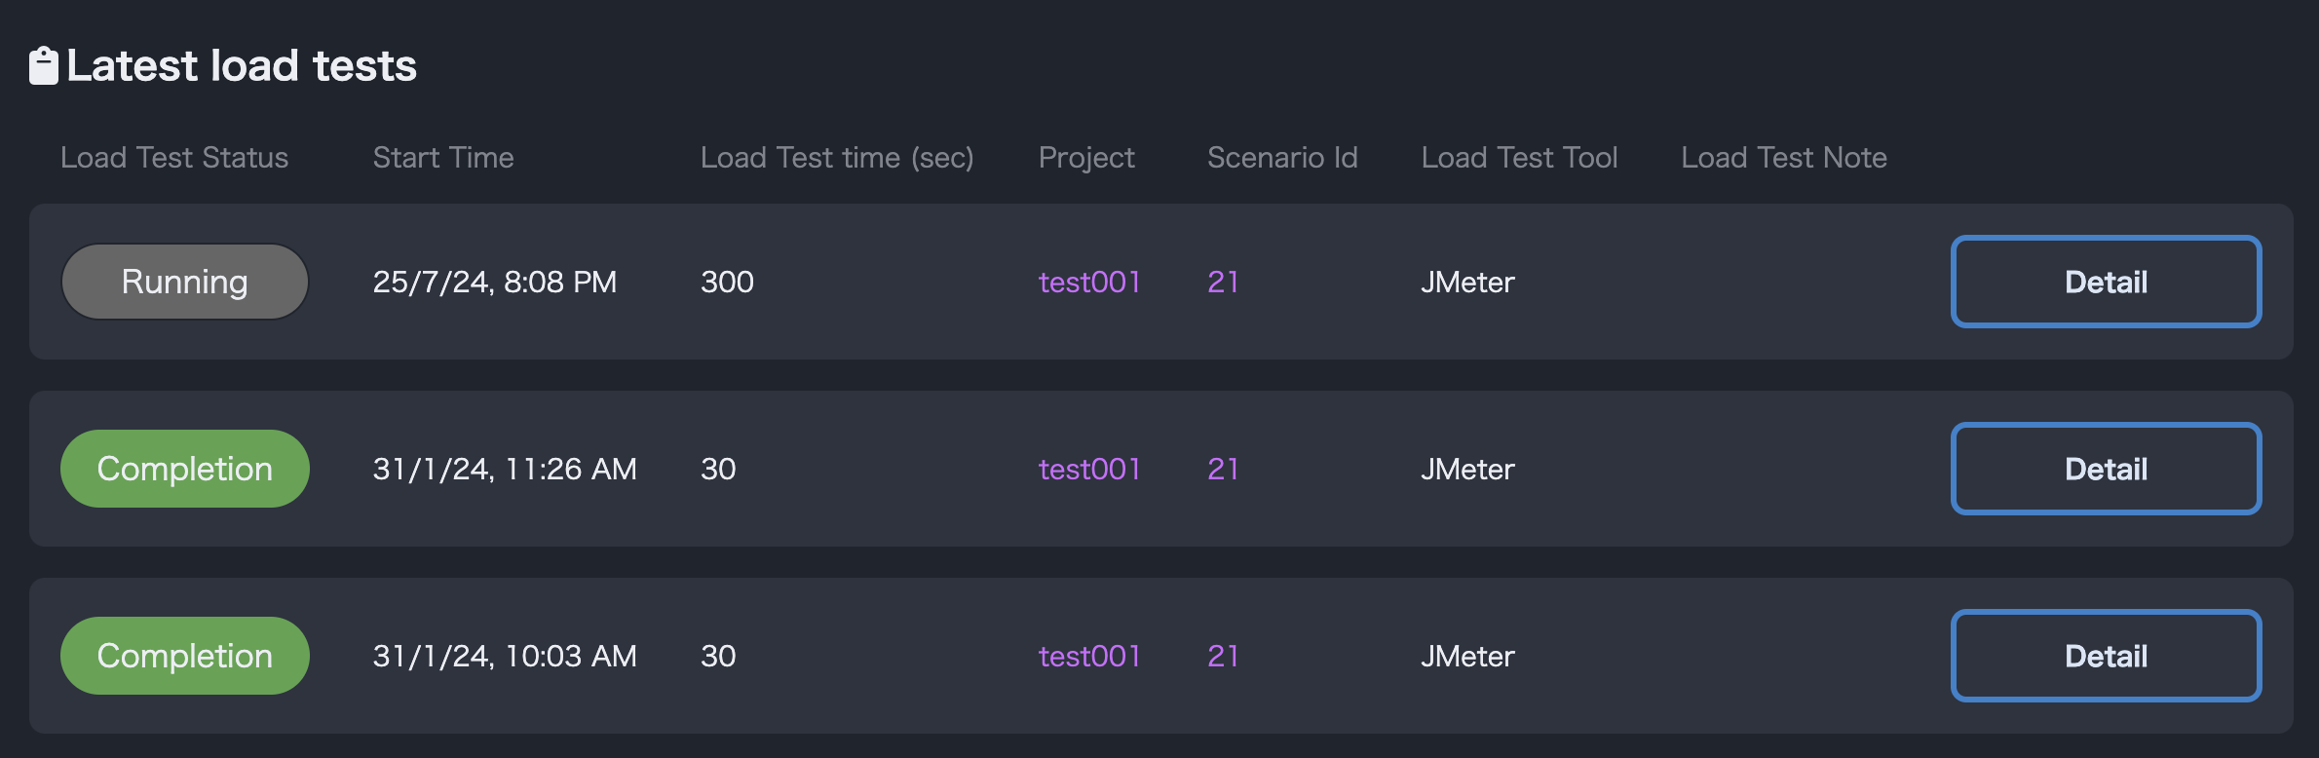The image size is (2319, 758).
Task: Click the Scenario Id column header
Action: coord(1282,157)
